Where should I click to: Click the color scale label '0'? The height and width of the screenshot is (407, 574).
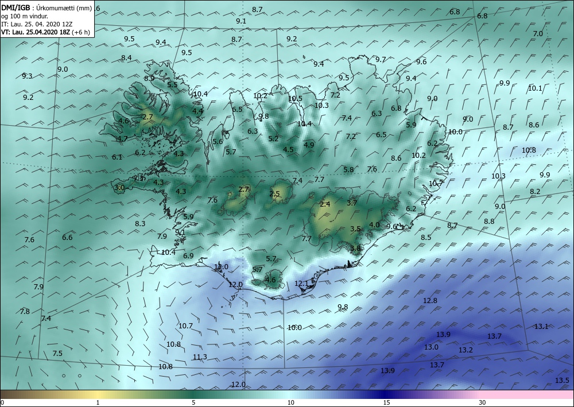pyautogui.click(x=2, y=403)
